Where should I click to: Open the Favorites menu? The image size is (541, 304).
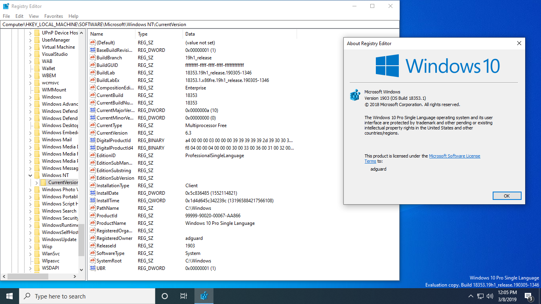[x=54, y=16]
